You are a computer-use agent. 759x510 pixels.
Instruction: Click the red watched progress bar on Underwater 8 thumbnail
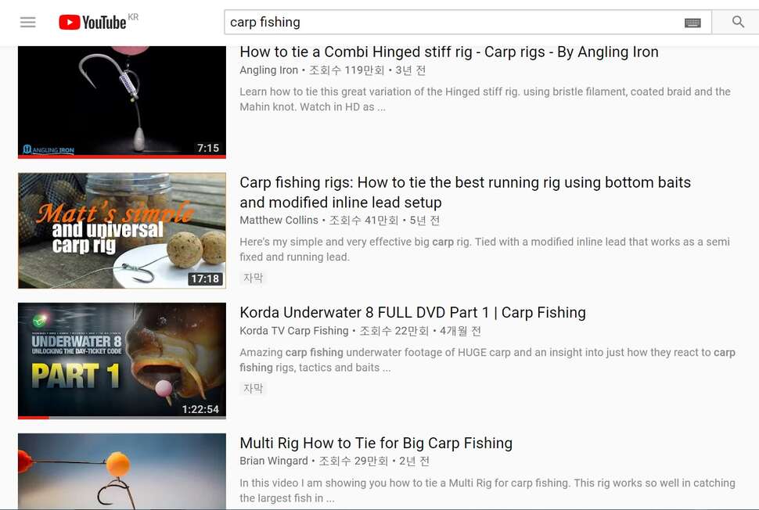34,418
